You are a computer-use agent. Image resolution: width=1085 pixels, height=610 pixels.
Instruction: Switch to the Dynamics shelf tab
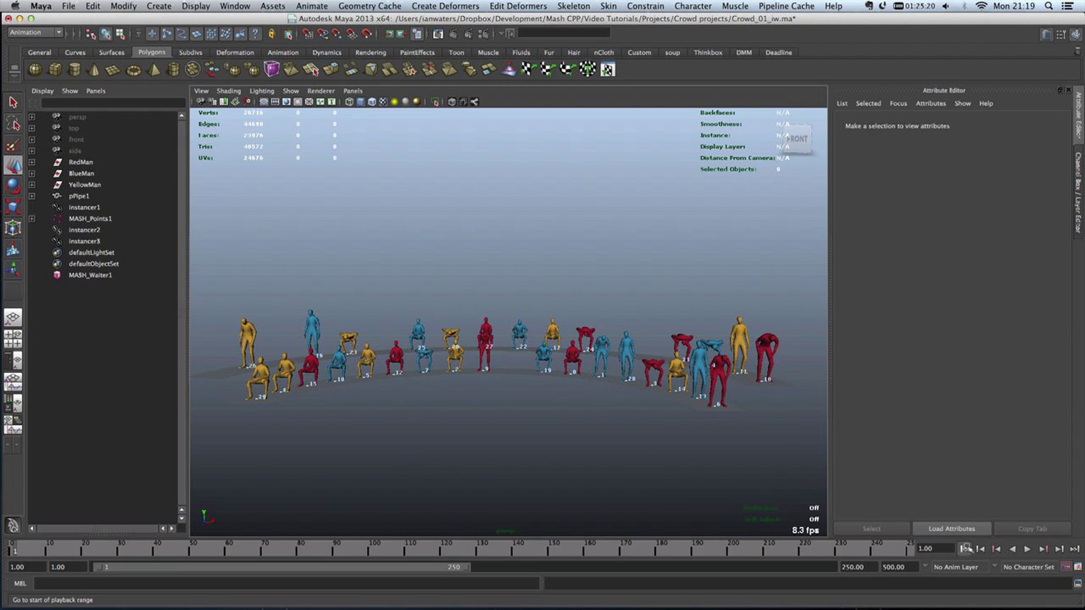point(327,52)
